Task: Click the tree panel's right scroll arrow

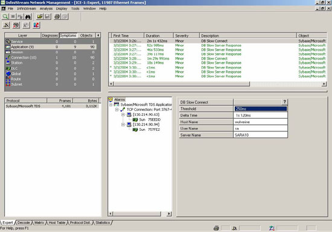Action: point(169,214)
